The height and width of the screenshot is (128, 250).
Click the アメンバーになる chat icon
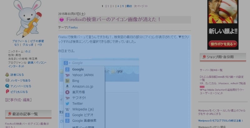pos(7,86)
